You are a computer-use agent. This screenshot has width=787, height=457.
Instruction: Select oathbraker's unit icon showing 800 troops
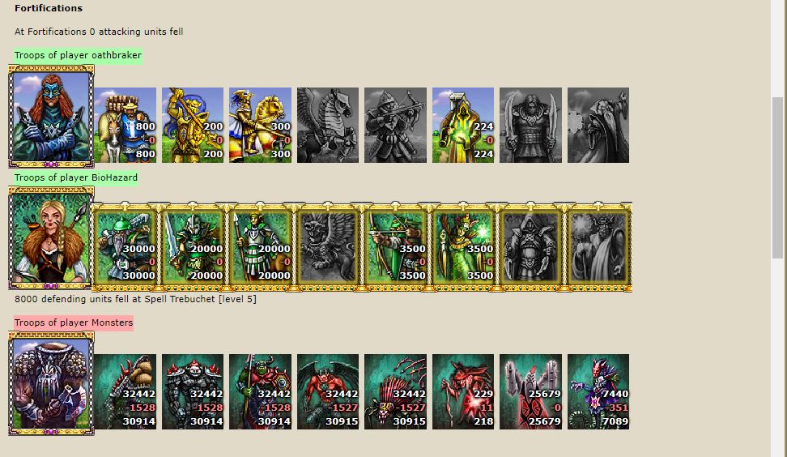(125, 126)
